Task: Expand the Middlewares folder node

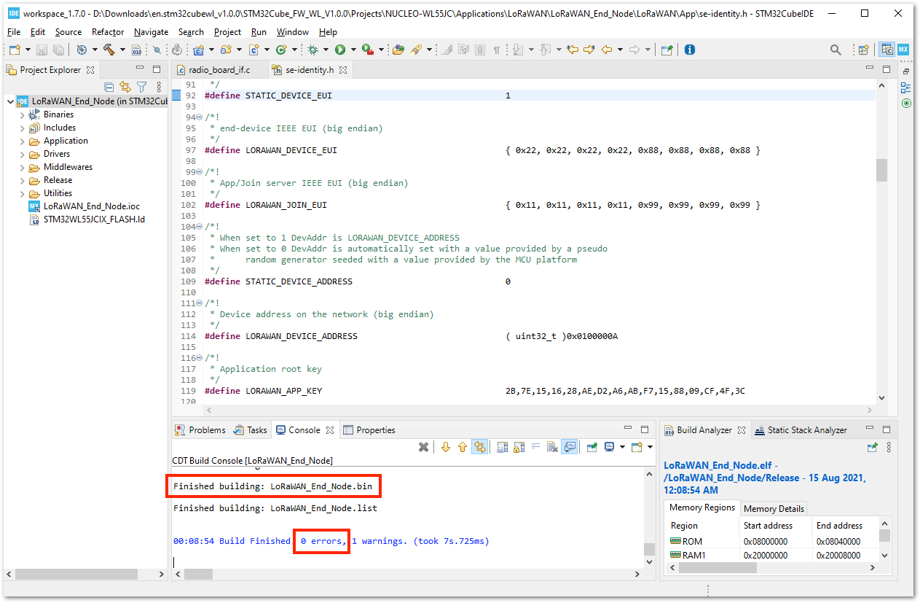Action: point(22,167)
